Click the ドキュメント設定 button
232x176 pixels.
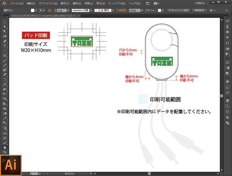(179, 11)
